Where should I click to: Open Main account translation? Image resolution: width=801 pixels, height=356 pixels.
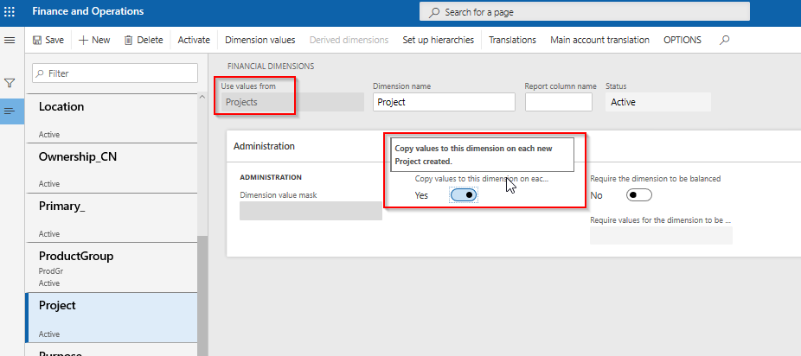point(599,40)
